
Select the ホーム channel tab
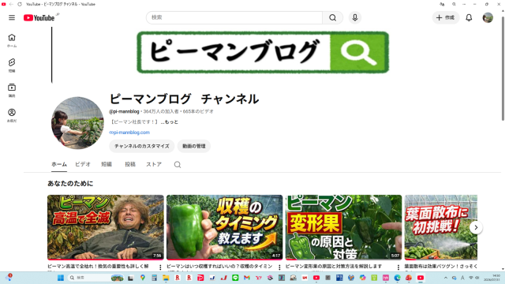click(x=59, y=165)
